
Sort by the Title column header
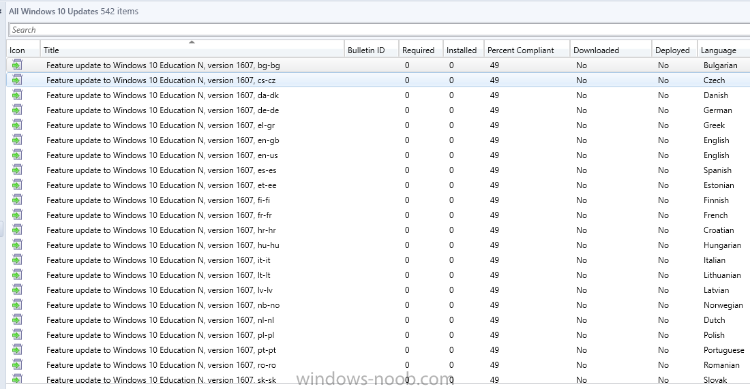point(192,50)
